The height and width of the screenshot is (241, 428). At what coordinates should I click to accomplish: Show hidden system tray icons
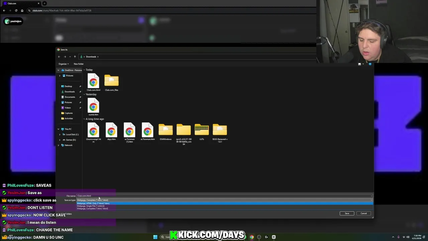click(x=393, y=237)
